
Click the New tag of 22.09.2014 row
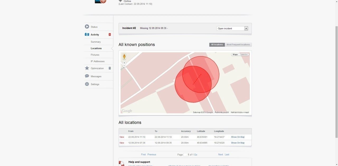pyautogui.click(x=122, y=137)
